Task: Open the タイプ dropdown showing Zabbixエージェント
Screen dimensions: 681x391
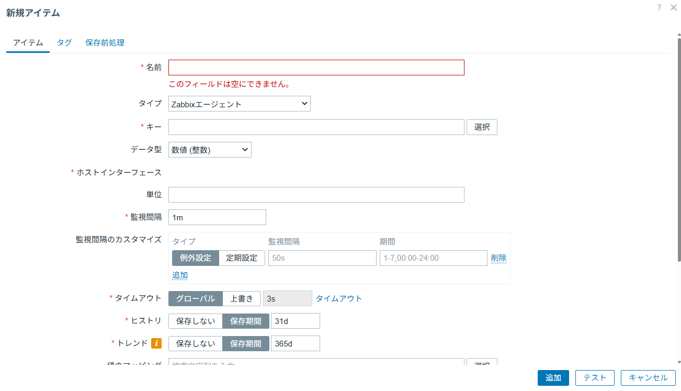Action: (240, 104)
